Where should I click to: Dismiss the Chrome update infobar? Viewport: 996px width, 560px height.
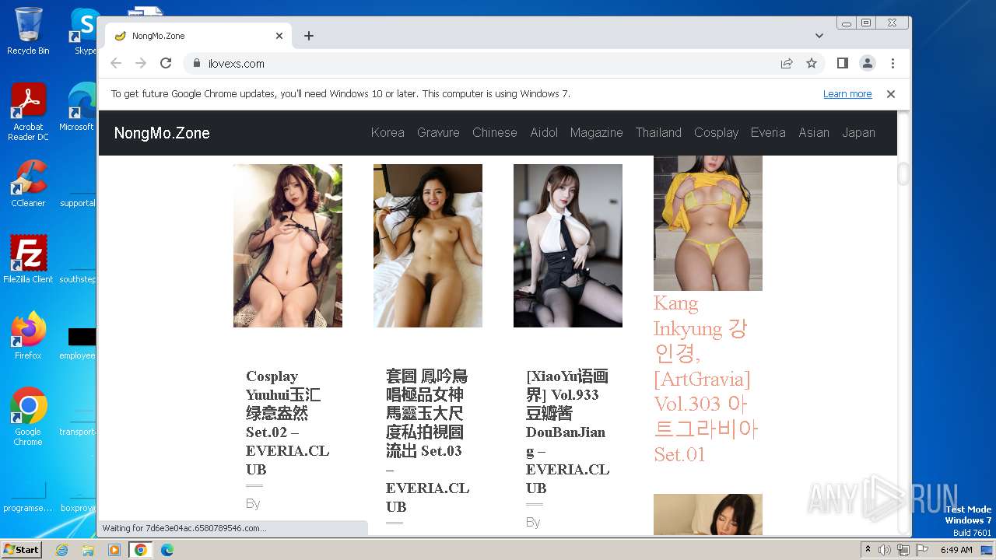pos(891,94)
